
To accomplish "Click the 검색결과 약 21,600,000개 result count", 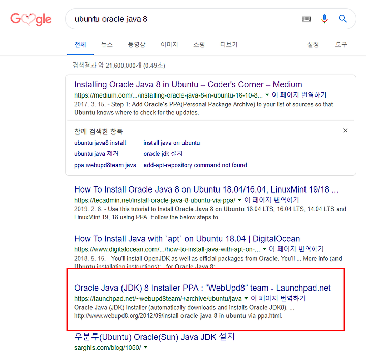I will point(119,66).
